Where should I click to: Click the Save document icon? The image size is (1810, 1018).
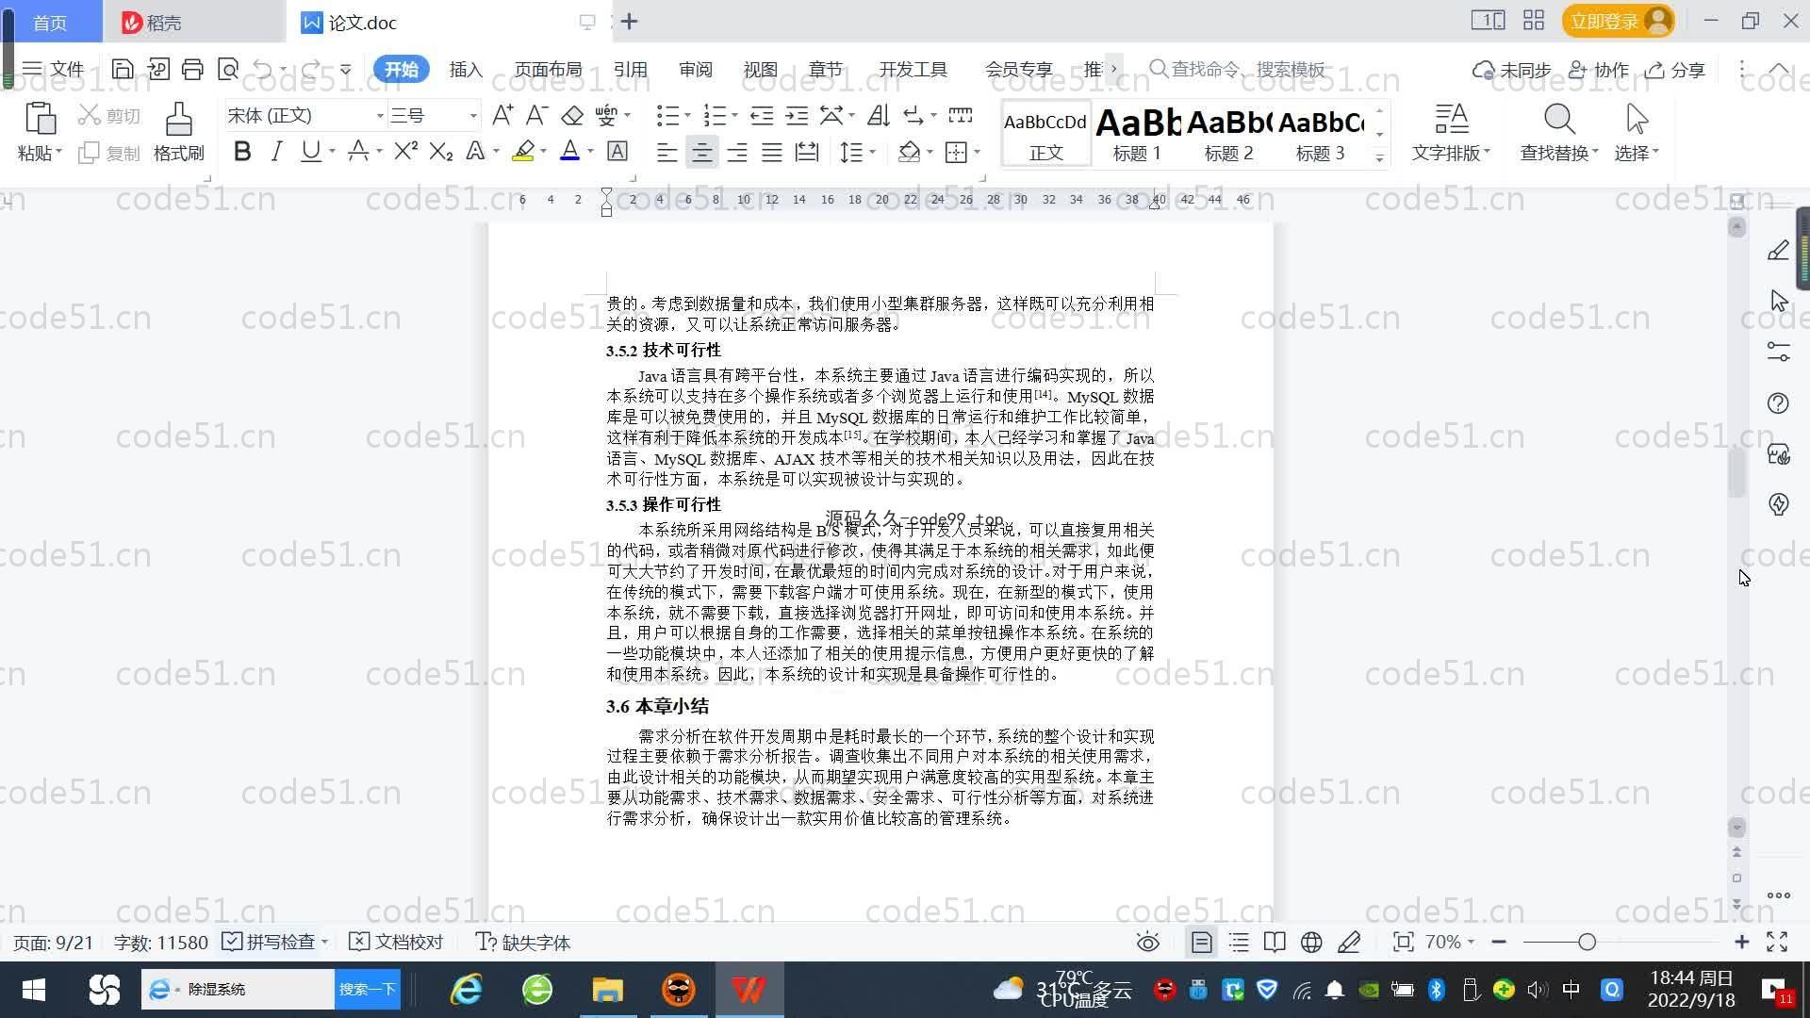tap(122, 69)
